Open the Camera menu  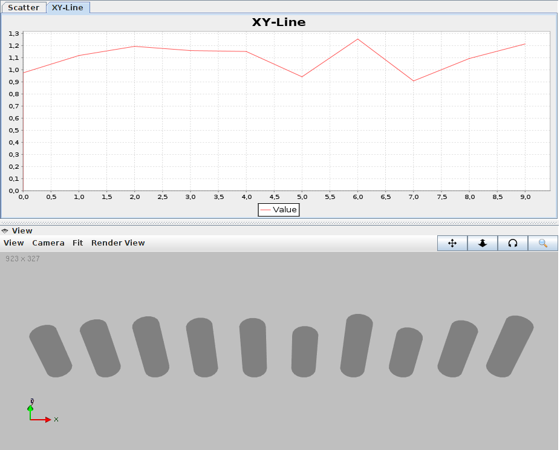coord(48,243)
